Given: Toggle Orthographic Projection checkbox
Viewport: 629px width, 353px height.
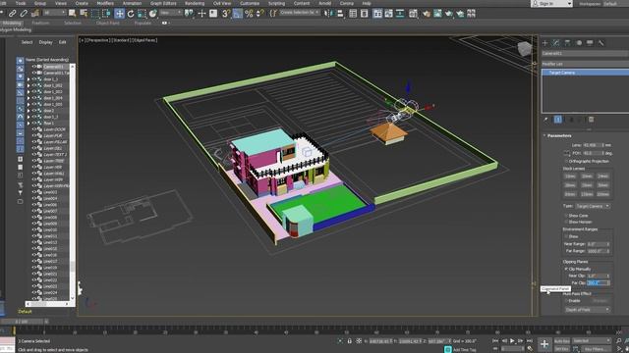Looking at the screenshot, I should pos(566,161).
